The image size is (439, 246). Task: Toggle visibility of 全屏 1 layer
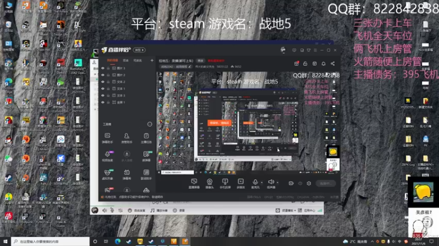[x=103, y=102]
